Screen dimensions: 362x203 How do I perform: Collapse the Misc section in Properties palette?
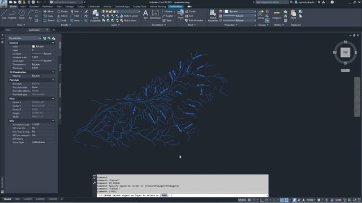[53, 121]
